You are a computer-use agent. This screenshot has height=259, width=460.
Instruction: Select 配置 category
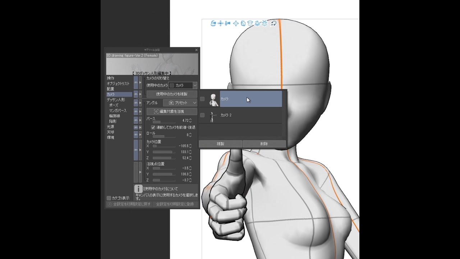click(x=110, y=89)
